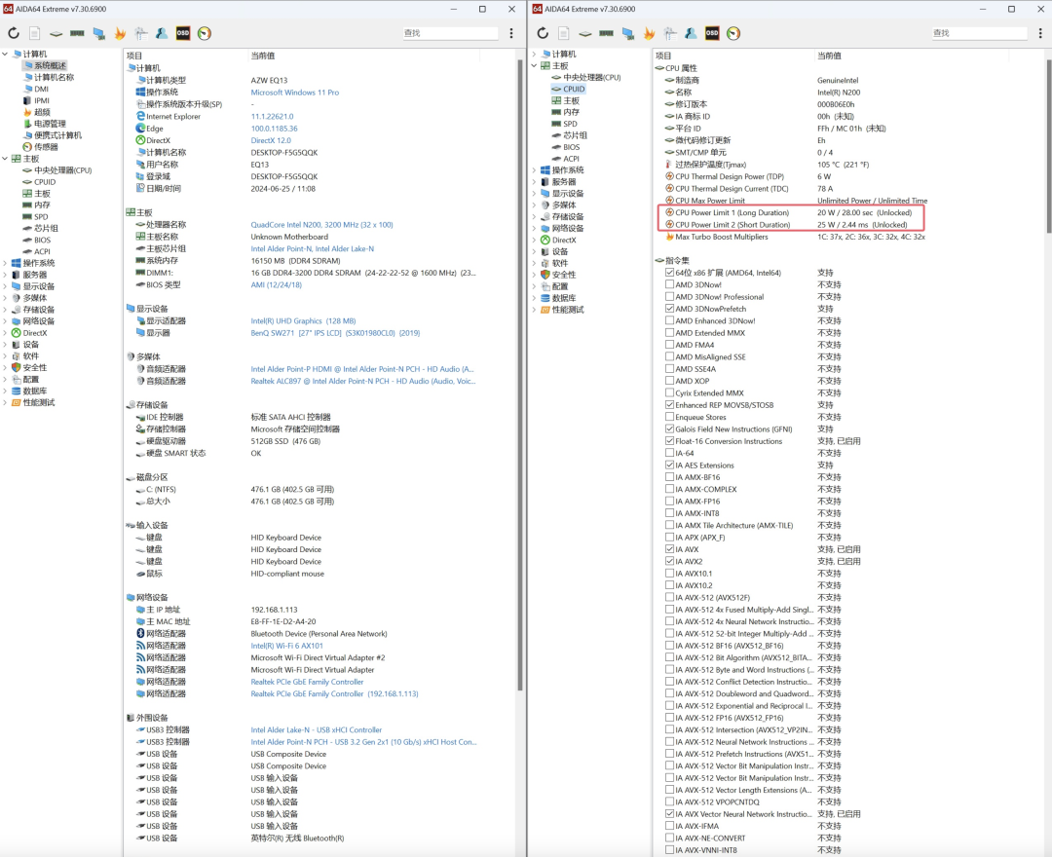Toggle the IA AES Extensions checkbox
Screen dimensions: 1052x857
[x=669, y=465]
